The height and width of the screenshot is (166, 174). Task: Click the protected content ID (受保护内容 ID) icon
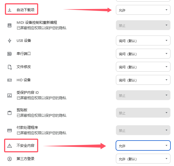pyautogui.click(x=10, y=95)
